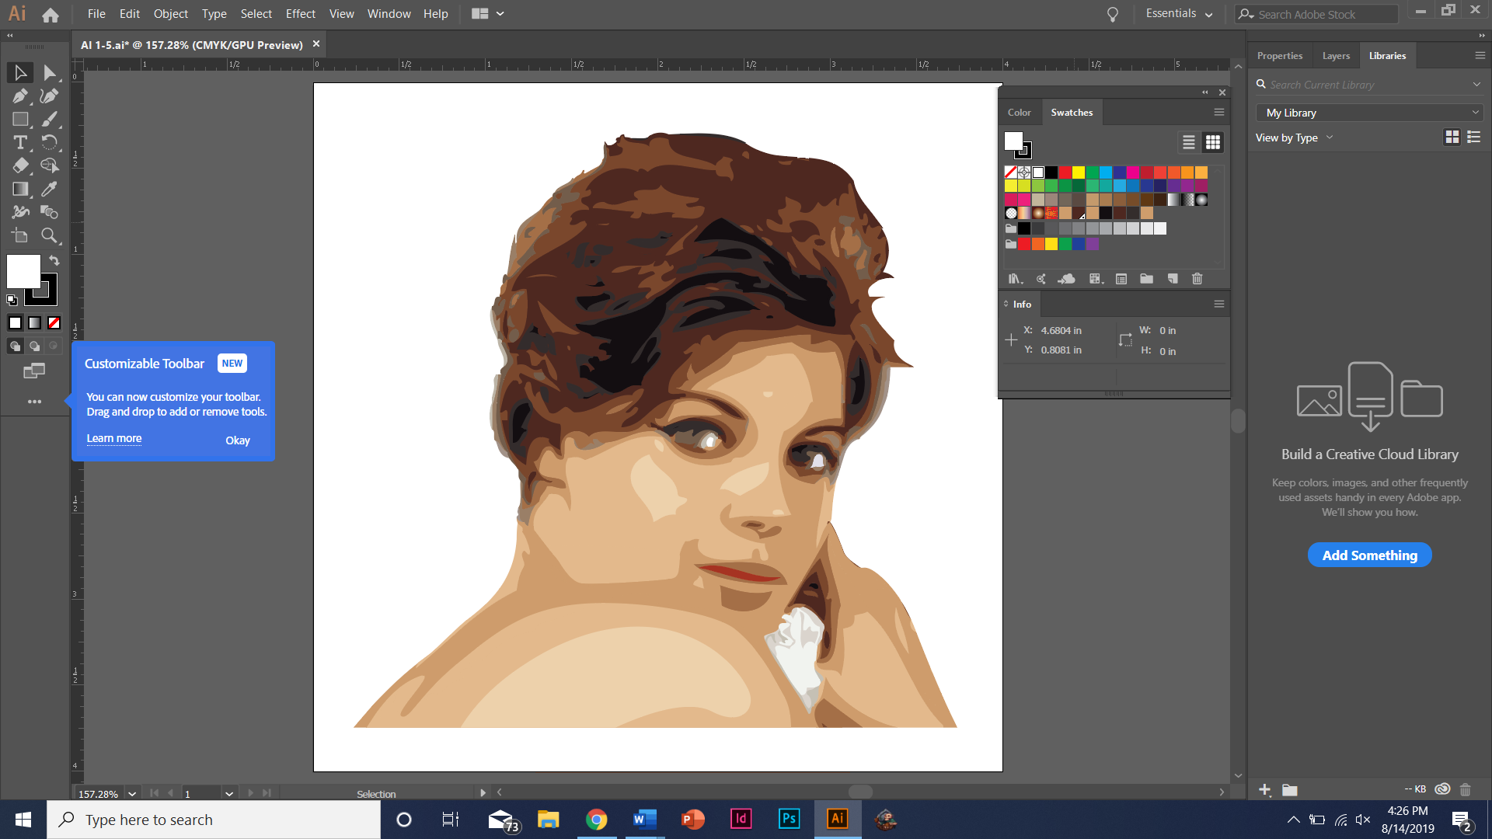Select the Zoom tool
The width and height of the screenshot is (1492, 839).
tap(49, 235)
